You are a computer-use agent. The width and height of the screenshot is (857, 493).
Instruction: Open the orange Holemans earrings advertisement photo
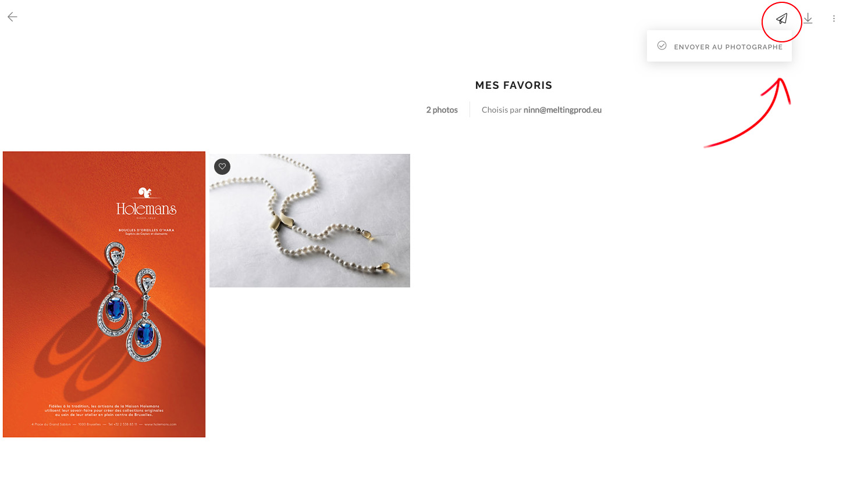click(104, 294)
